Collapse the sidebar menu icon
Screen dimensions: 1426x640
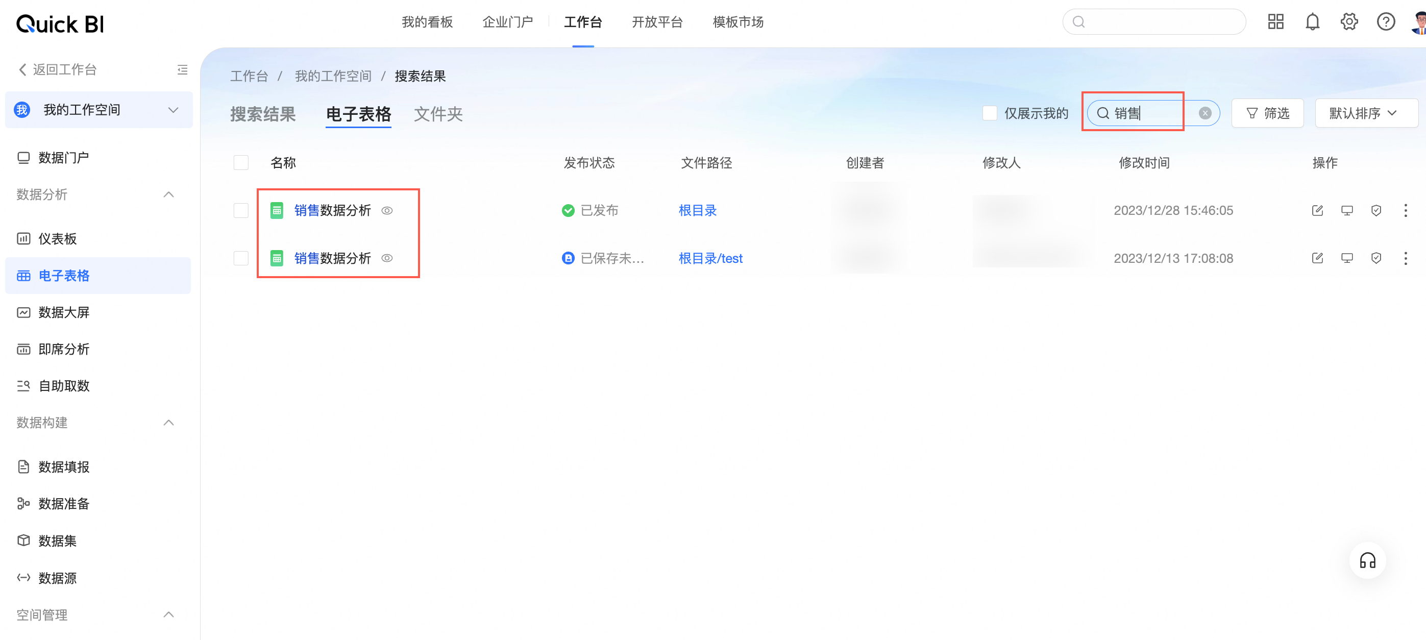pos(182,70)
